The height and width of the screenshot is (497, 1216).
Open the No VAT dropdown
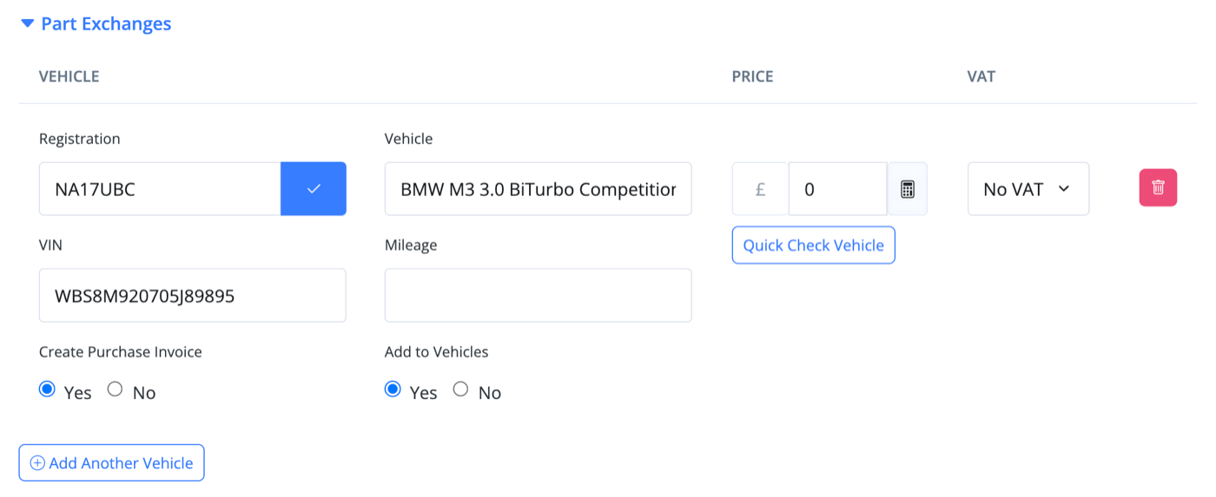1028,188
